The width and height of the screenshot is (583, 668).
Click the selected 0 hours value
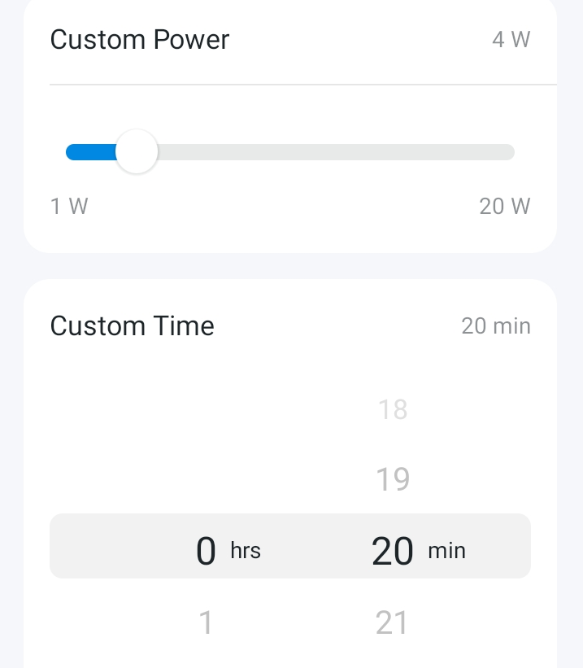(206, 551)
